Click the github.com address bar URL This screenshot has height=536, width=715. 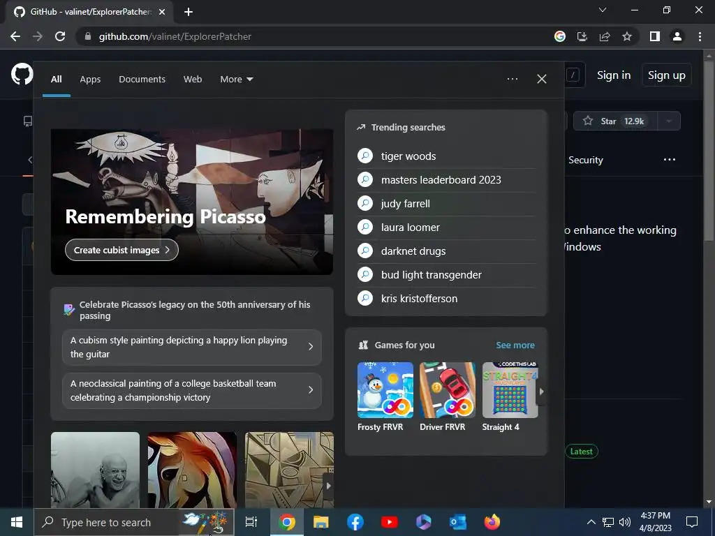pos(175,36)
